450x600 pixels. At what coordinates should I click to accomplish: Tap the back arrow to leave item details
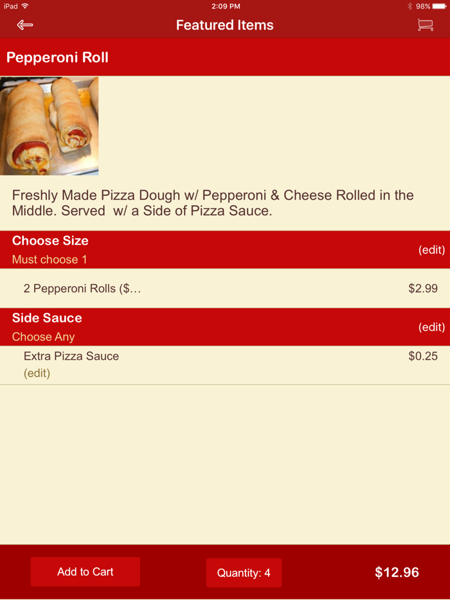coord(24,25)
